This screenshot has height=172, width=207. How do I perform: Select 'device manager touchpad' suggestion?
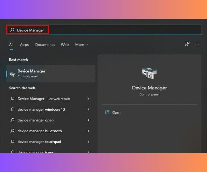[51, 142]
